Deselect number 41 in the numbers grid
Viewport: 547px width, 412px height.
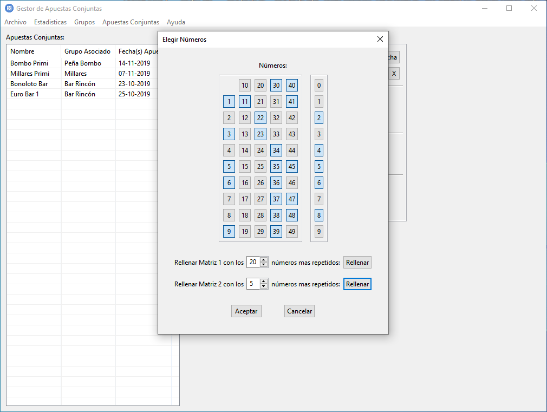(292, 102)
